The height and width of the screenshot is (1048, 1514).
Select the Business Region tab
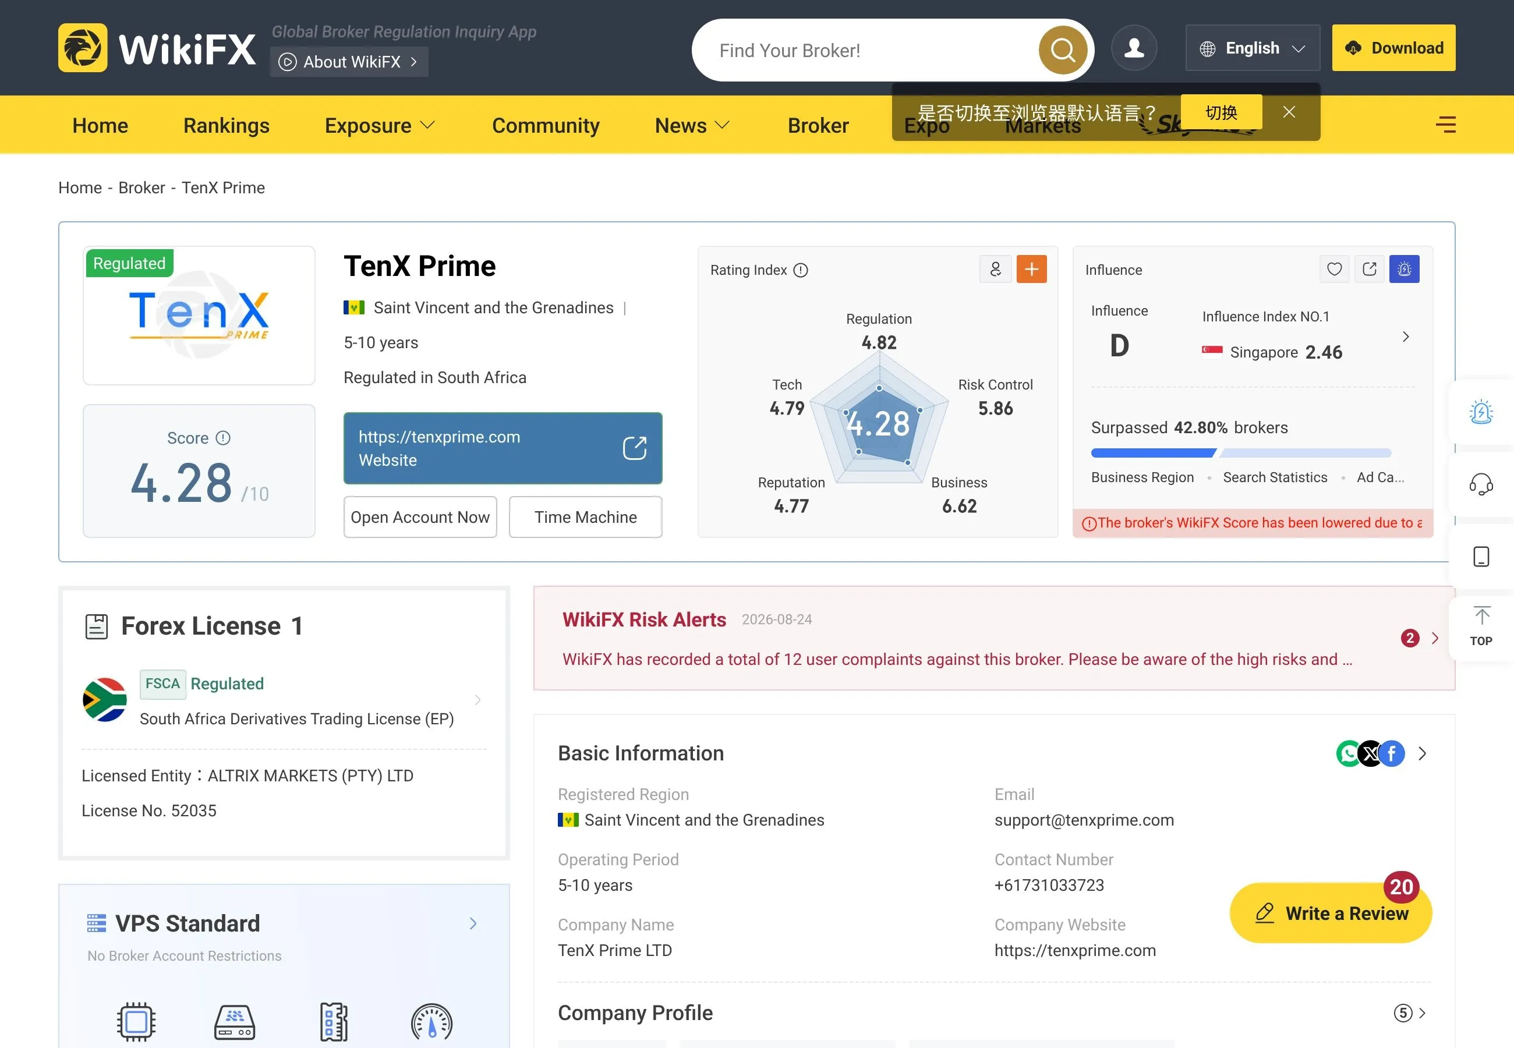click(x=1142, y=477)
